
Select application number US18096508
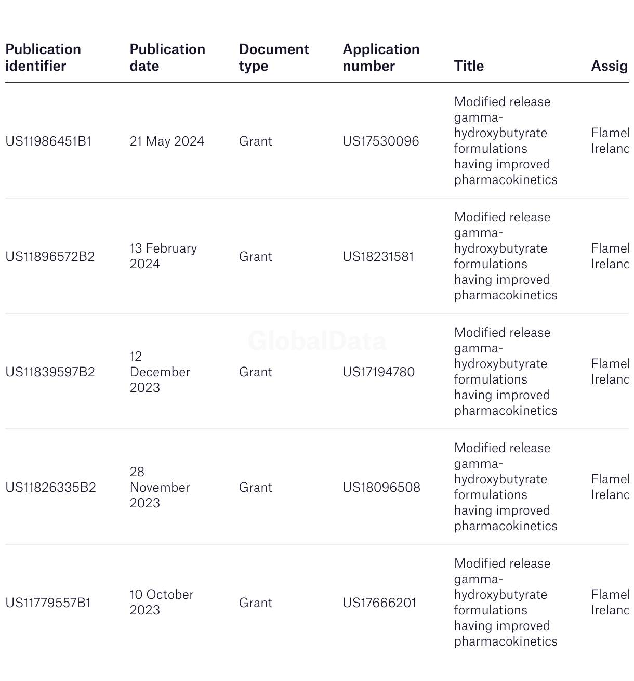(x=381, y=488)
